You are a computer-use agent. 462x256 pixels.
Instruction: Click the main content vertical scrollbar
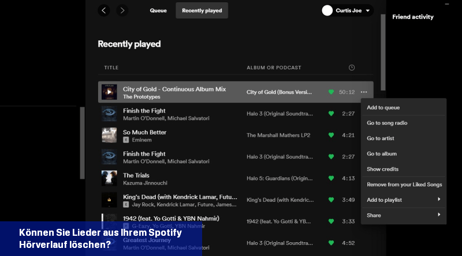pyautogui.click(x=383, y=53)
